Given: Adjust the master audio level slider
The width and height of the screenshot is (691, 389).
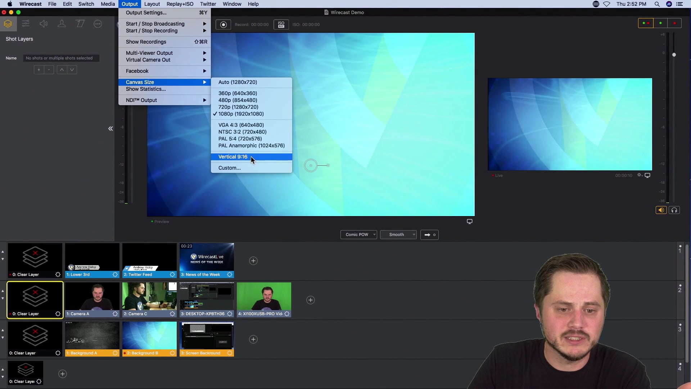Looking at the screenshot, I should (674, 55).
